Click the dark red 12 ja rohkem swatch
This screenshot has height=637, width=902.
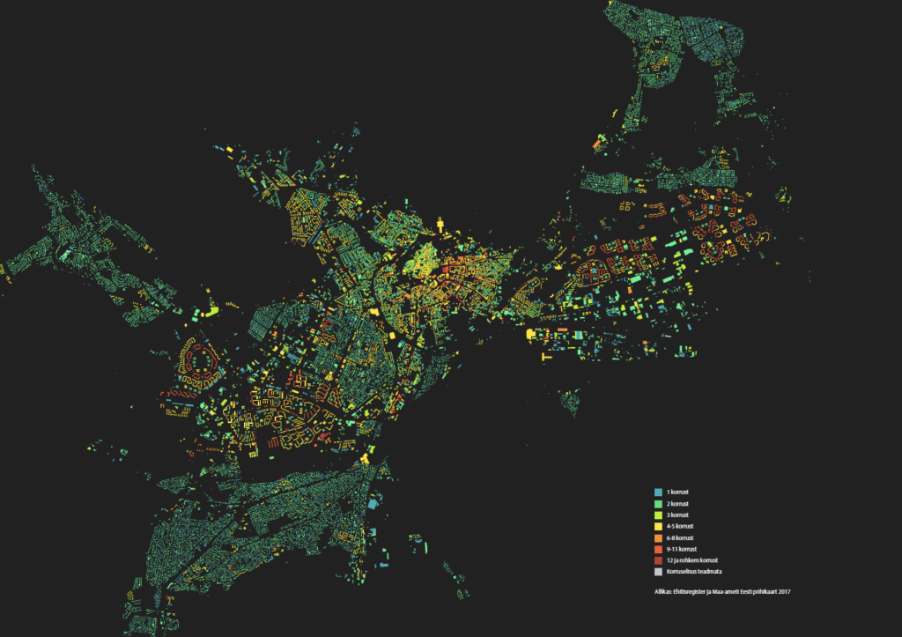click(x=658, y=560)
